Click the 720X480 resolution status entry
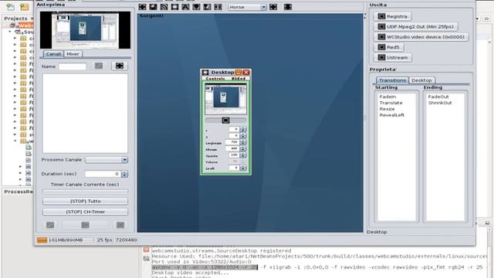This screenshot has height=278, width=494. point(126,240)
